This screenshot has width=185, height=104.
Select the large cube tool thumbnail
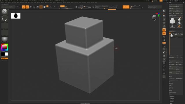click(172, 21)
